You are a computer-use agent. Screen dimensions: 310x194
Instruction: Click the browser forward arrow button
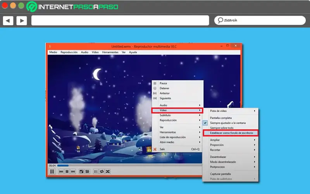click(22, 21)
